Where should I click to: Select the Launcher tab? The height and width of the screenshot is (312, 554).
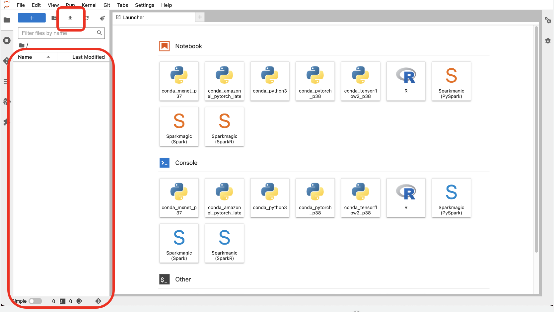point(154,17)
